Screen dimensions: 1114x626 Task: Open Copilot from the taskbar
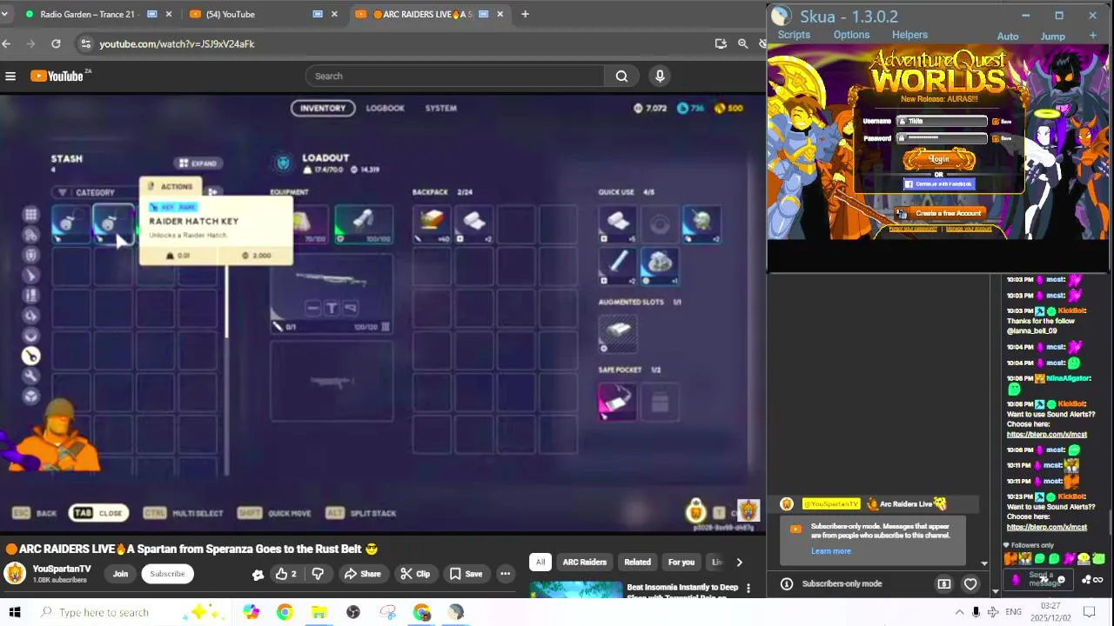251,612
